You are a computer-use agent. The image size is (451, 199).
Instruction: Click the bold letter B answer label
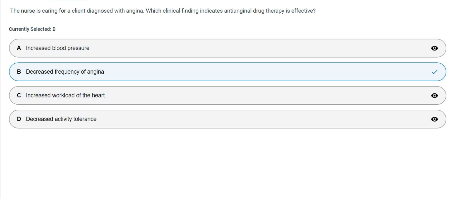[19, 72]
